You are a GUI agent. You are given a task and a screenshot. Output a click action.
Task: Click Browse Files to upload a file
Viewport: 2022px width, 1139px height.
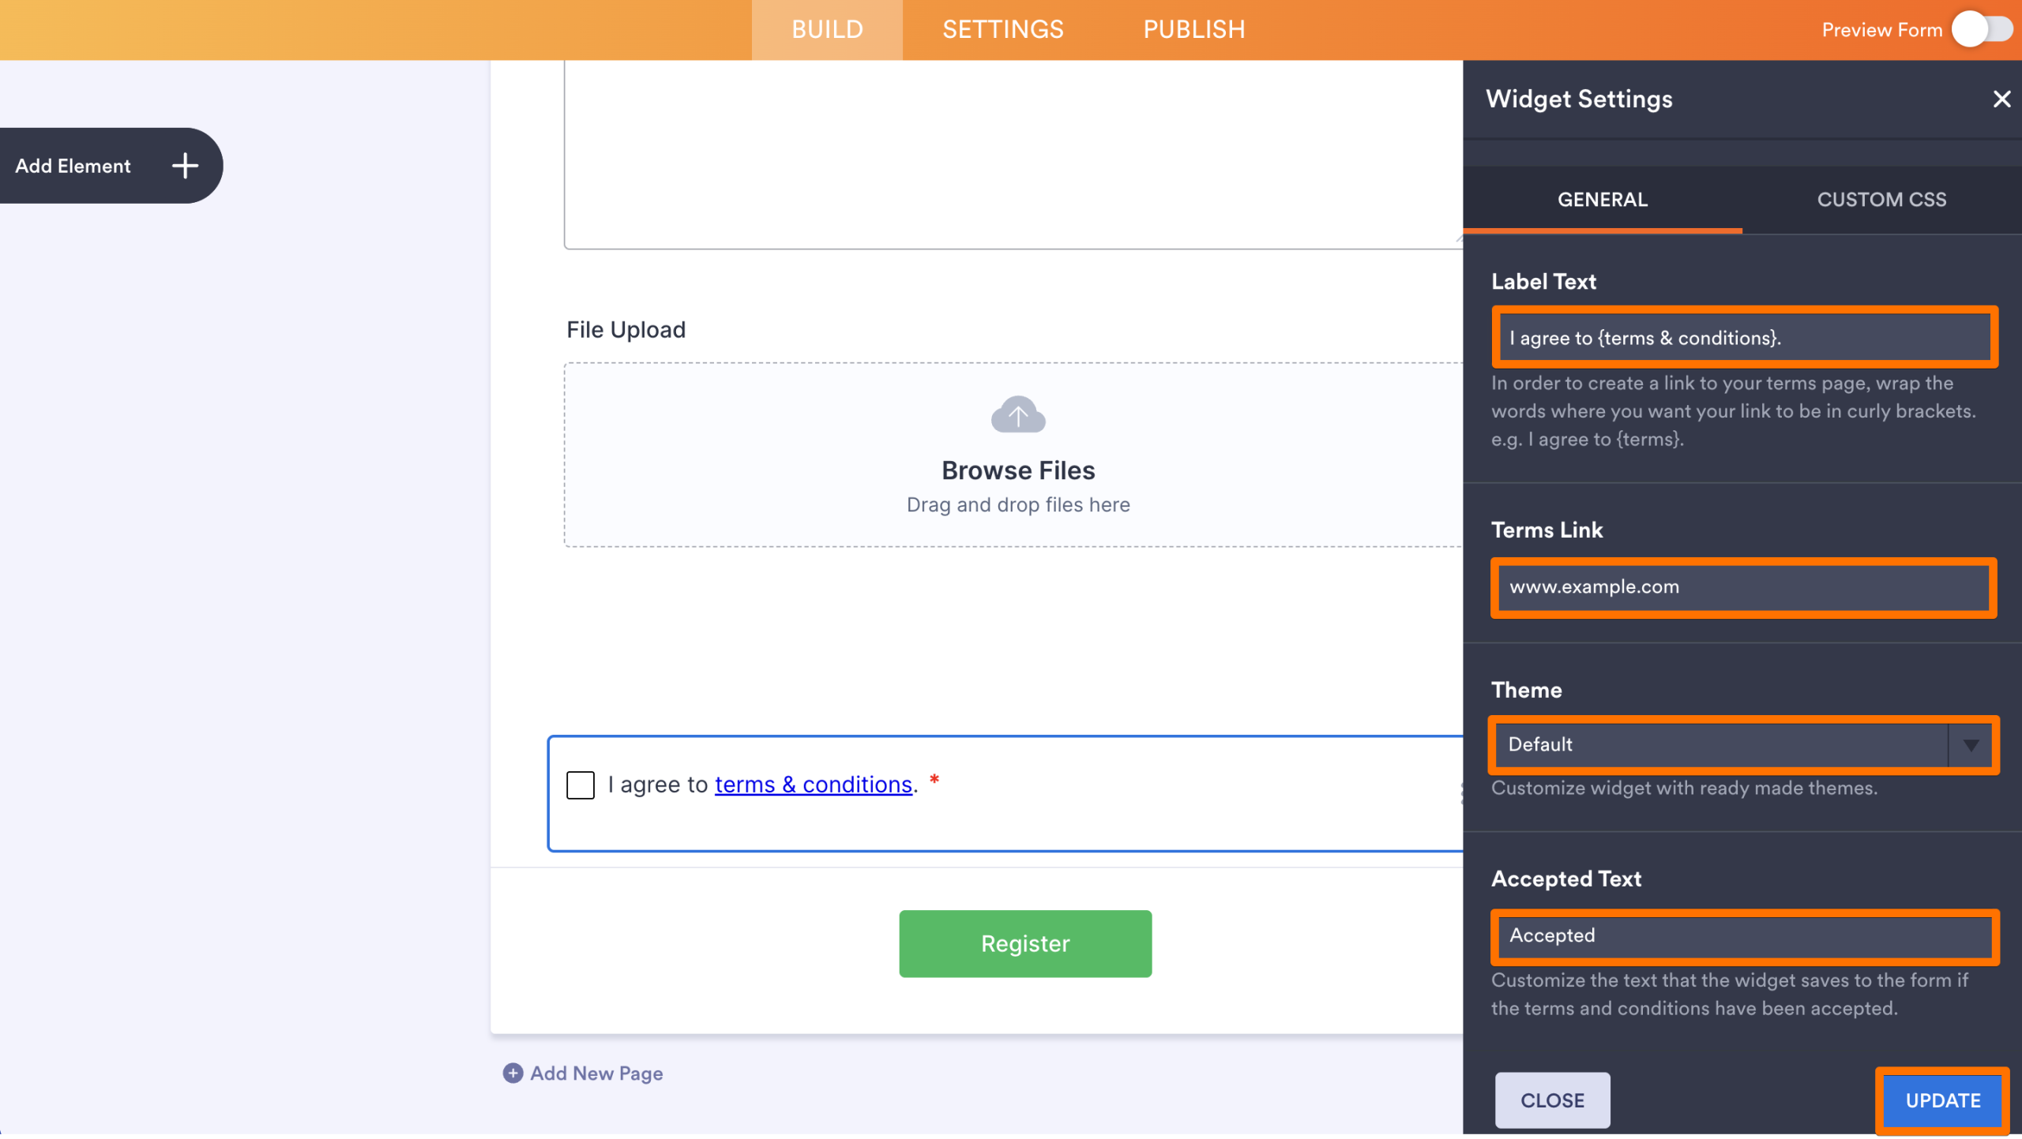(x=1018, y=470)
